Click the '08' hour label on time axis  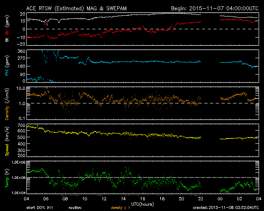(x=65, y=199)
